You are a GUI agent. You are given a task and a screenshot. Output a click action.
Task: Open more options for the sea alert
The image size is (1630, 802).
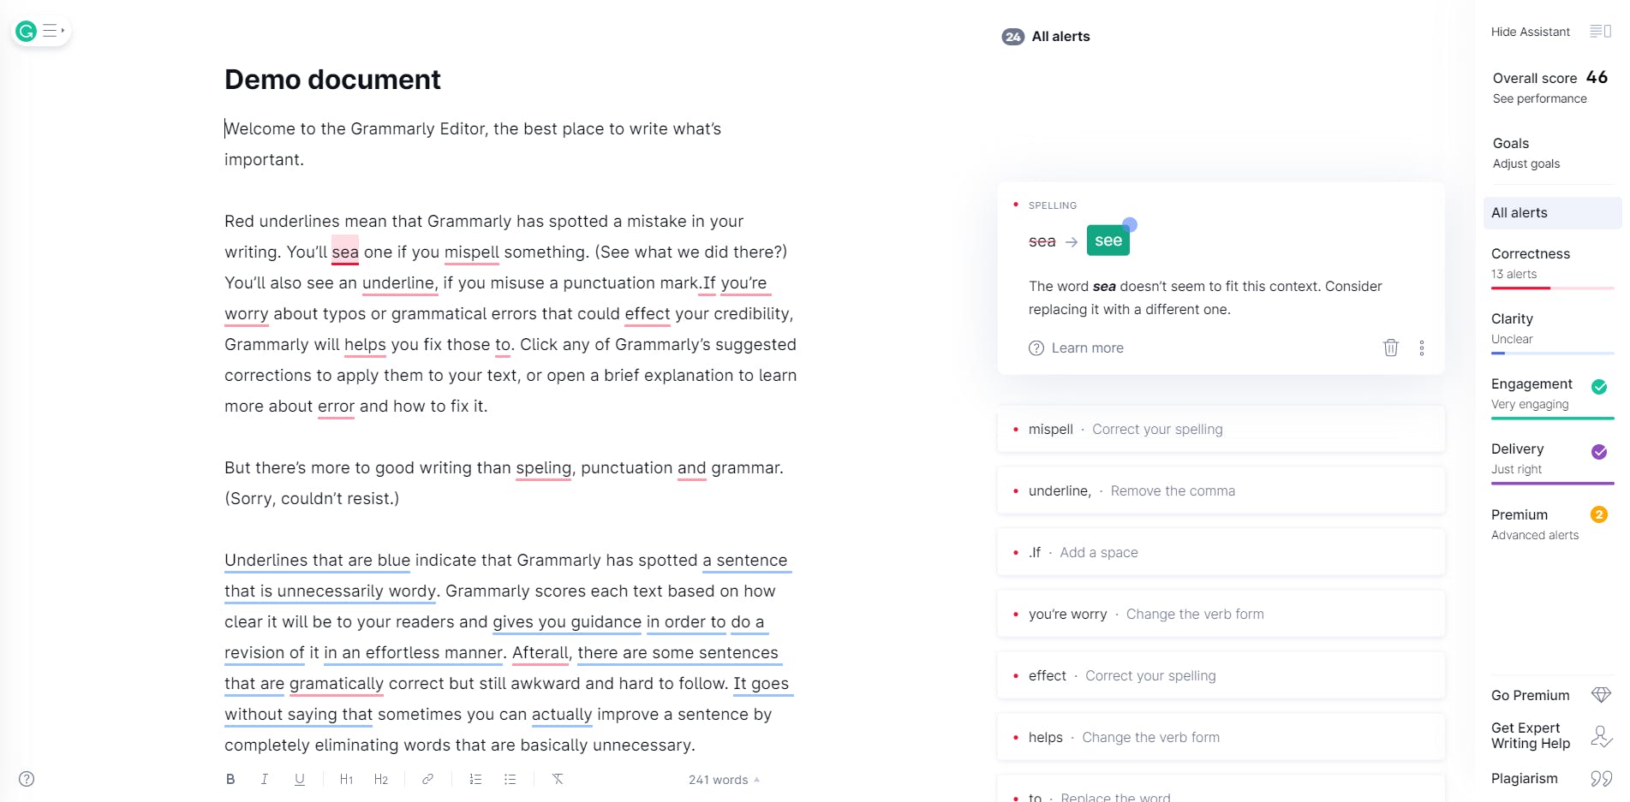click(1422, 348)
